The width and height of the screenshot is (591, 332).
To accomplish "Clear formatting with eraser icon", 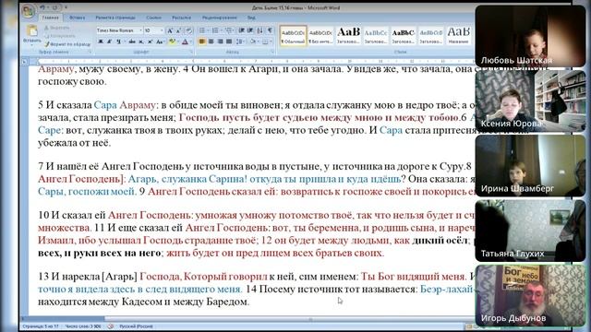I will [x=188, y=30].
